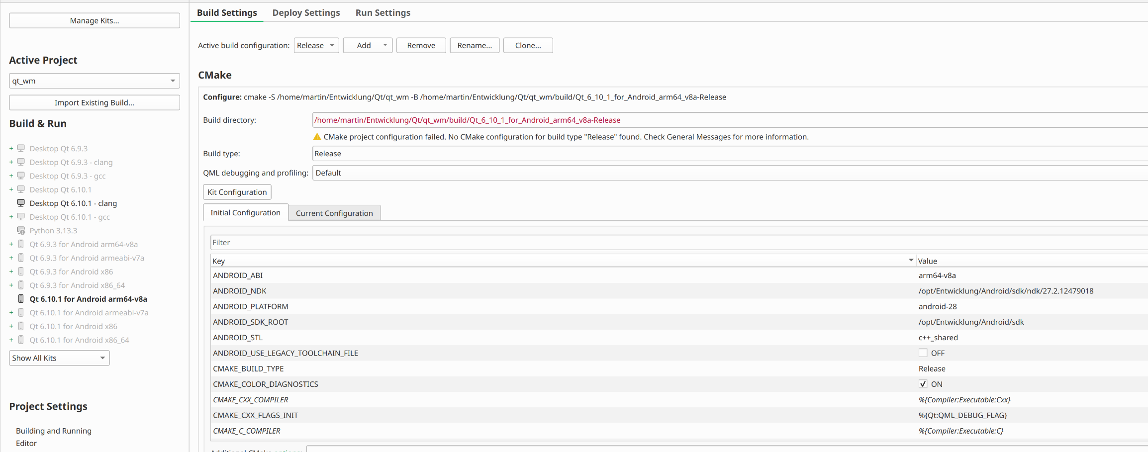Open the Add build configuration dropdown

click(368, 45)
